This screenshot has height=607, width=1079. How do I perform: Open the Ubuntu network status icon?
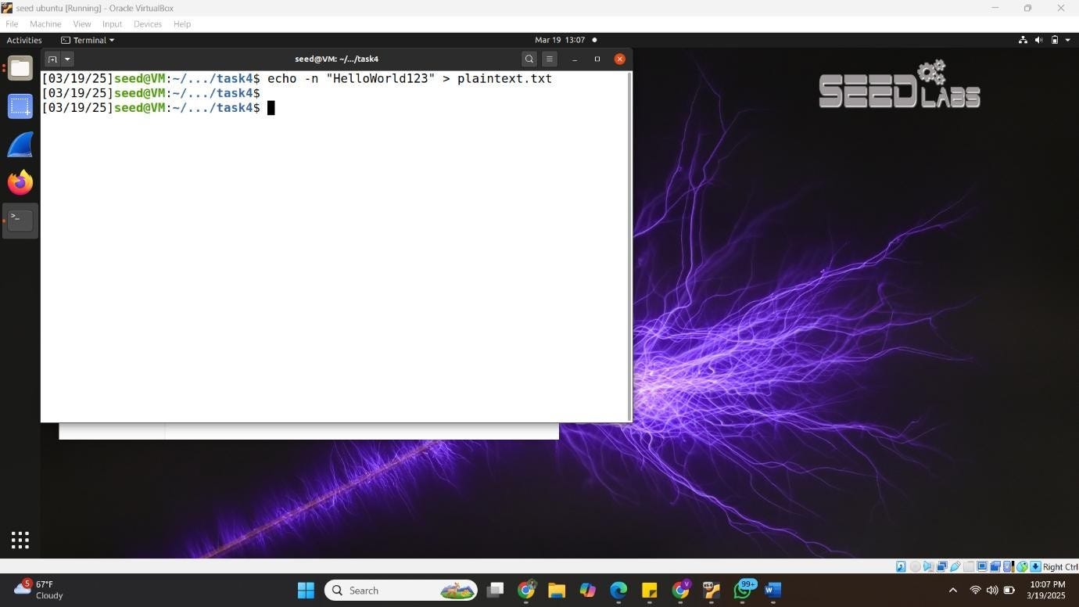[1023, 40]
